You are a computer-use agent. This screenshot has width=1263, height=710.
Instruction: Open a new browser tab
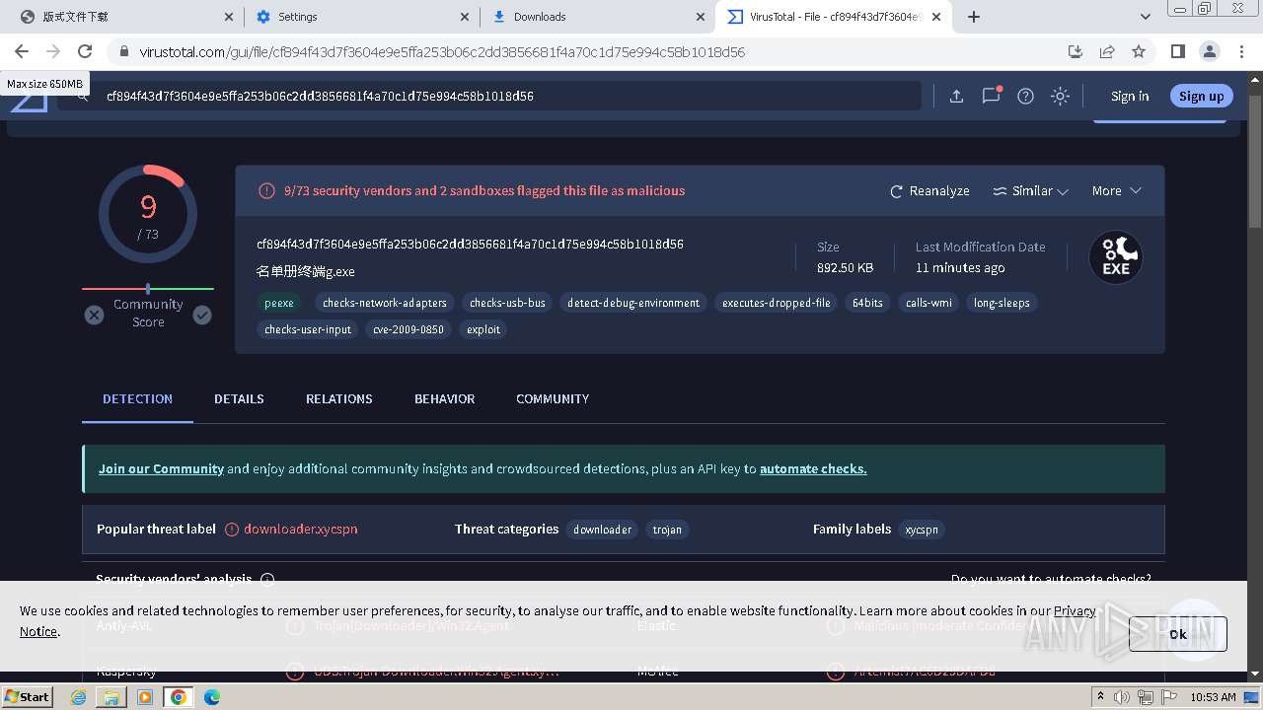(x=973, y=17)
